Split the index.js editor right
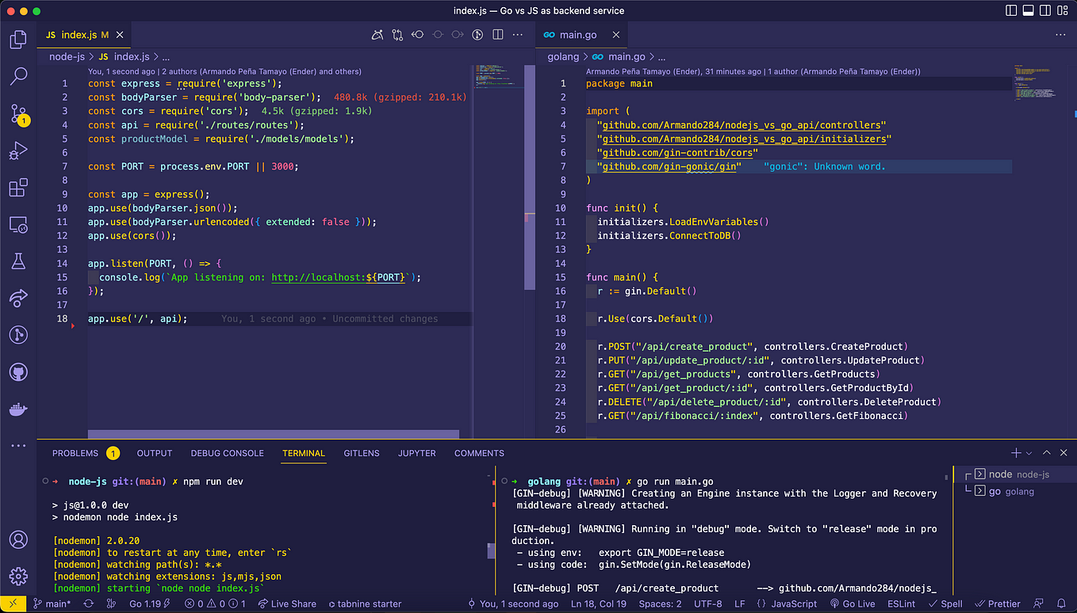 point(498,35)
